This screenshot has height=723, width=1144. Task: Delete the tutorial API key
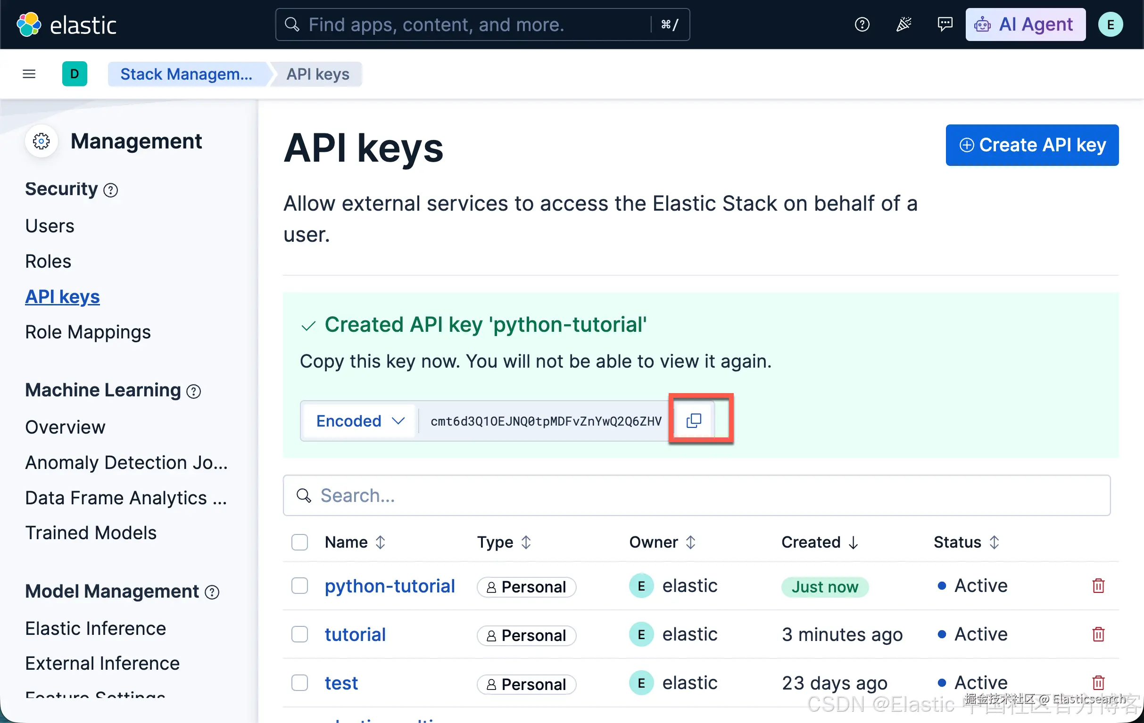[x=1098, y=634]
